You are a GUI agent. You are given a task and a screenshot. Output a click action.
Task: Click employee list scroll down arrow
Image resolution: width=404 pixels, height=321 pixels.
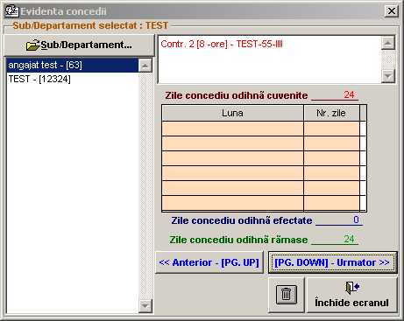(x=145, y=306)
